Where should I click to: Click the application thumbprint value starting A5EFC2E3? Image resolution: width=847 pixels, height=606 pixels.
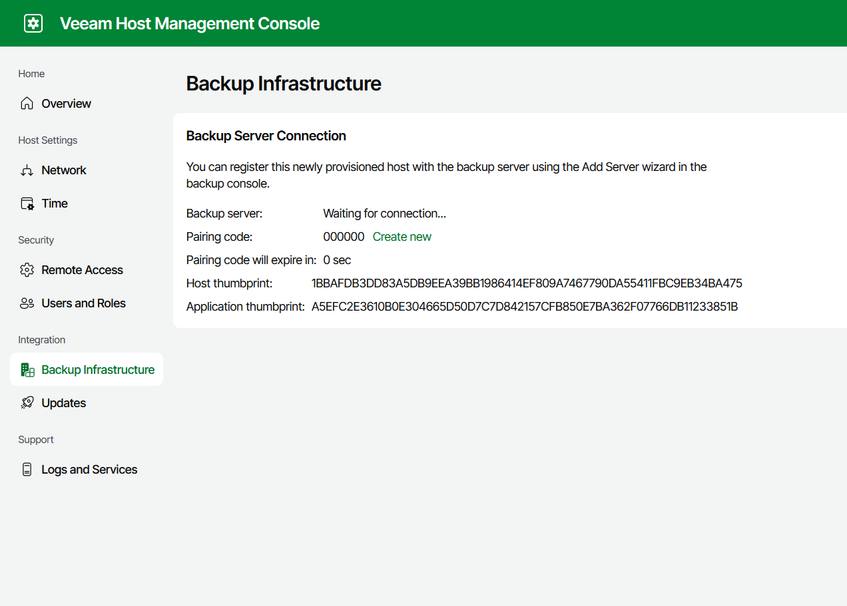(525, 307)
